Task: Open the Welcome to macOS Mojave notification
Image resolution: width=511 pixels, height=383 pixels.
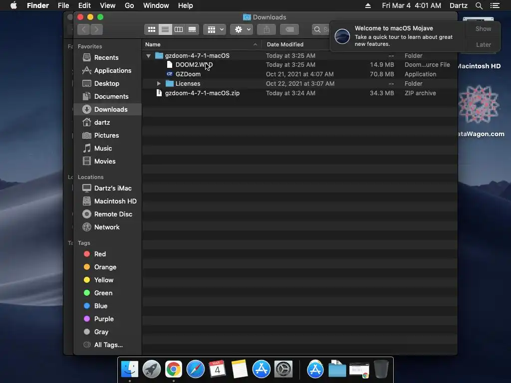Action: (398, 36)
